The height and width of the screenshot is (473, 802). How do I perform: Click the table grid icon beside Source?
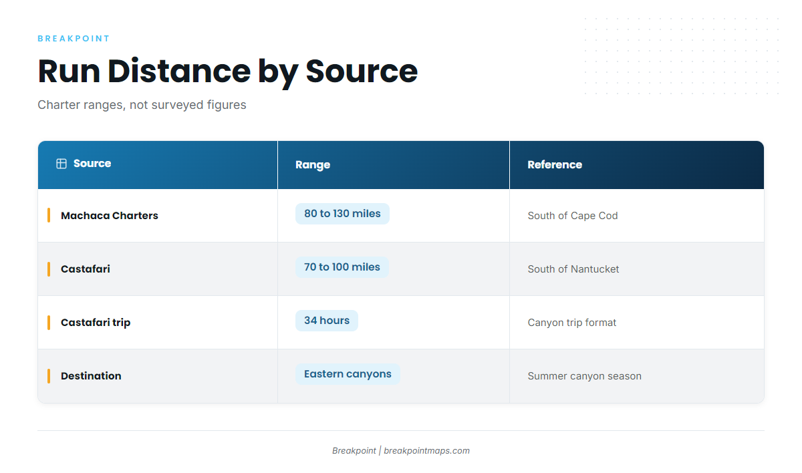click(61, 164)
